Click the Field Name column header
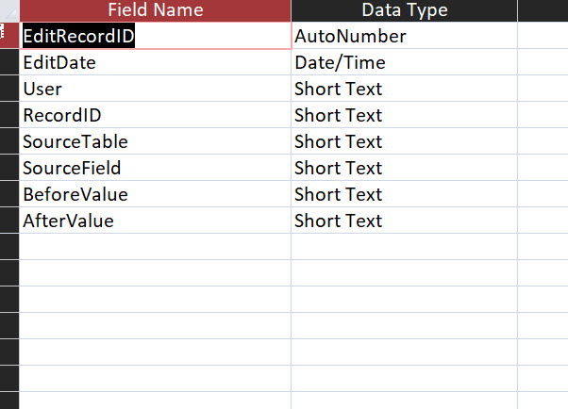The height and width of the screenshot is (409, 568). pyautogui.click(x=156, y=10)
